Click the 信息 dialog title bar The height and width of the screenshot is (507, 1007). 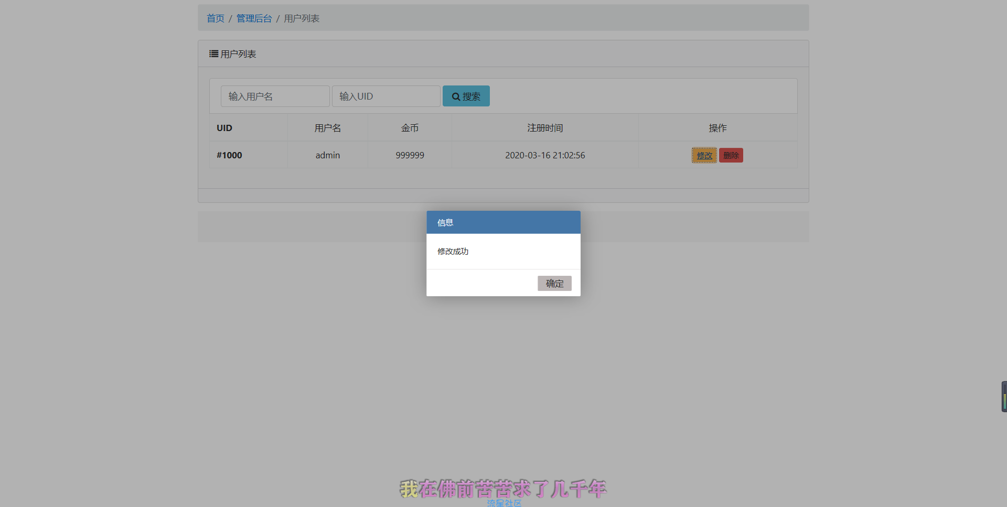coord(503,222)
